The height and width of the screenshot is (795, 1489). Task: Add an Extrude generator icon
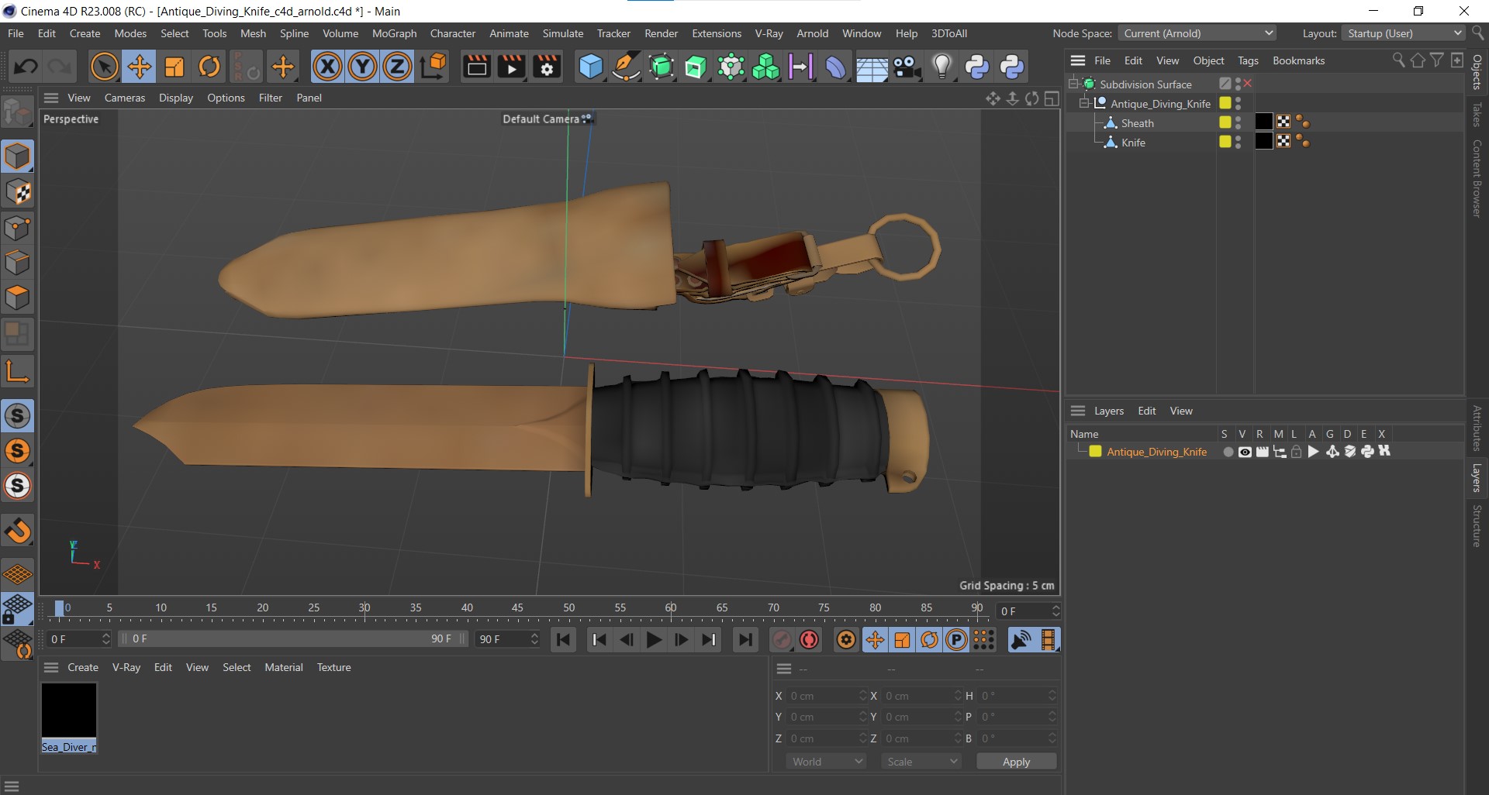point(696,67)
